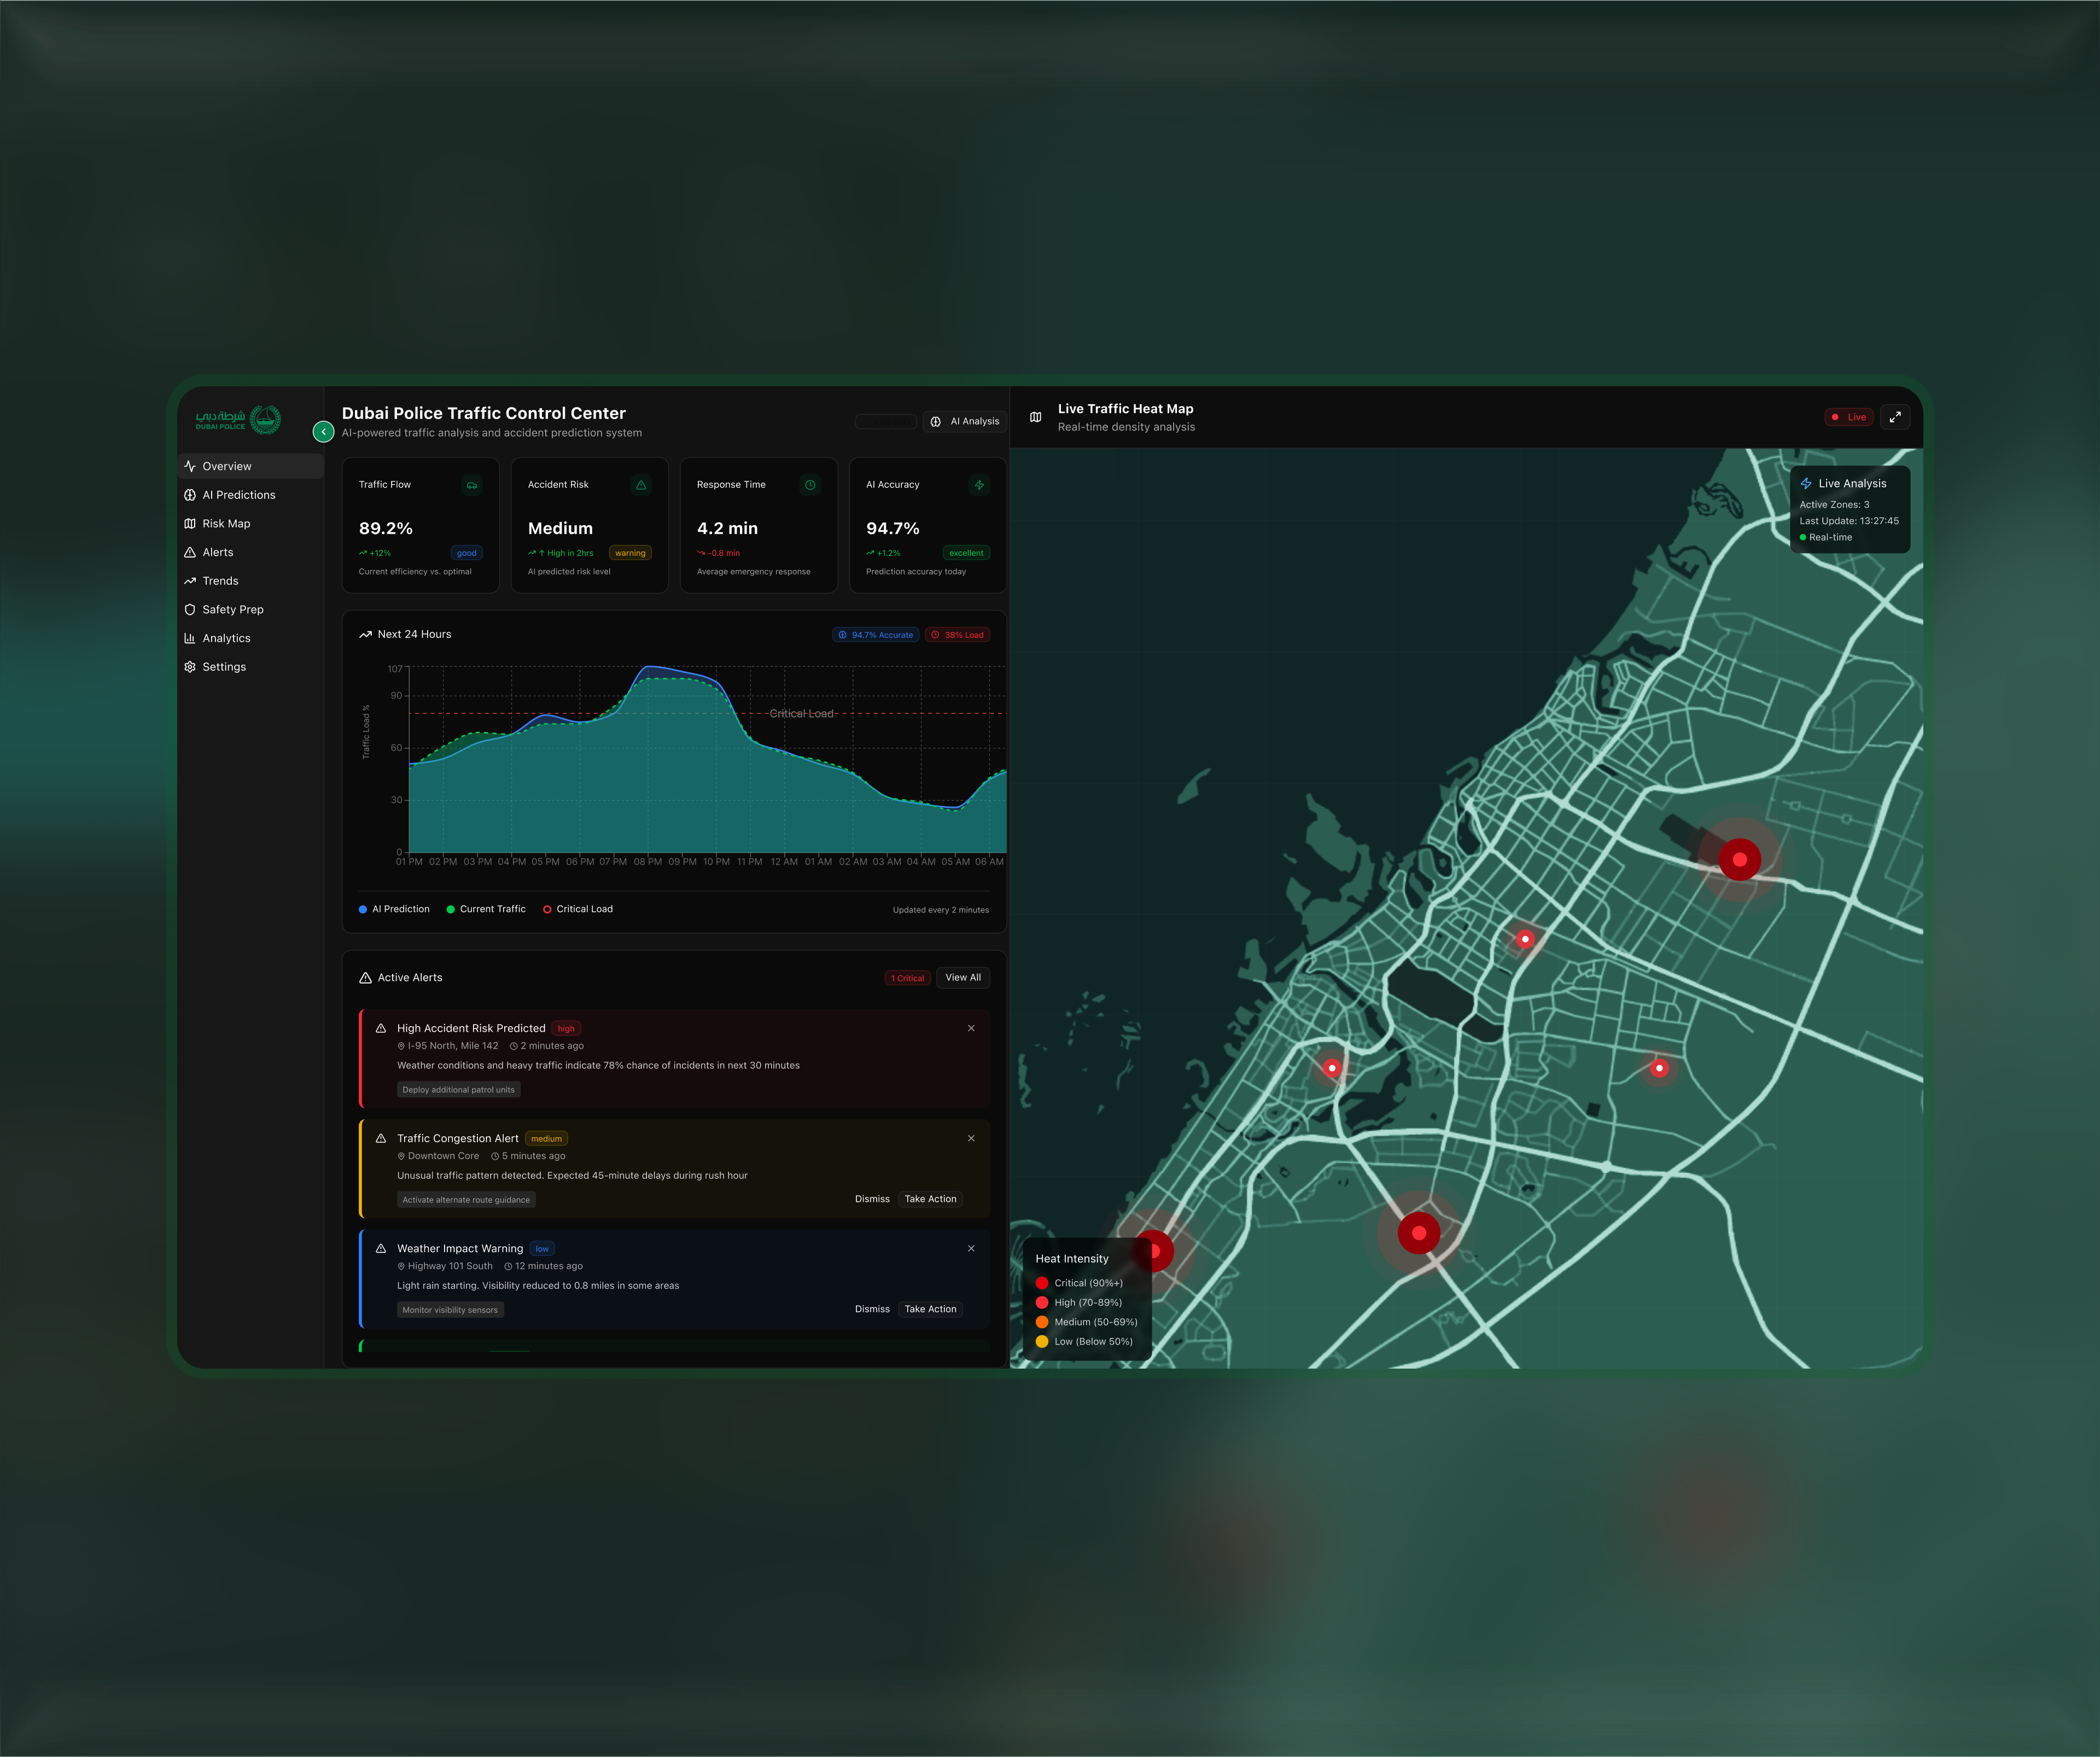
Task: Open the View All alerts list
Action: 962,977
